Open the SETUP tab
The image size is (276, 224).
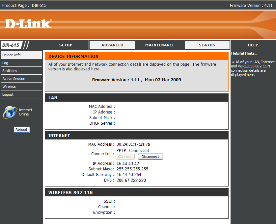(66, 45)
